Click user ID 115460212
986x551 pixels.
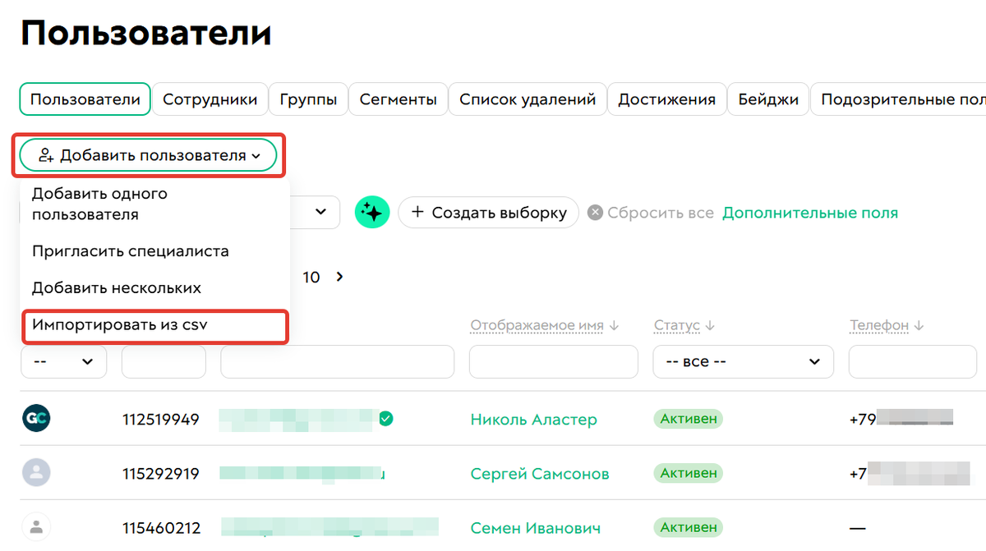pyautogui.click(x=161, y=528)
